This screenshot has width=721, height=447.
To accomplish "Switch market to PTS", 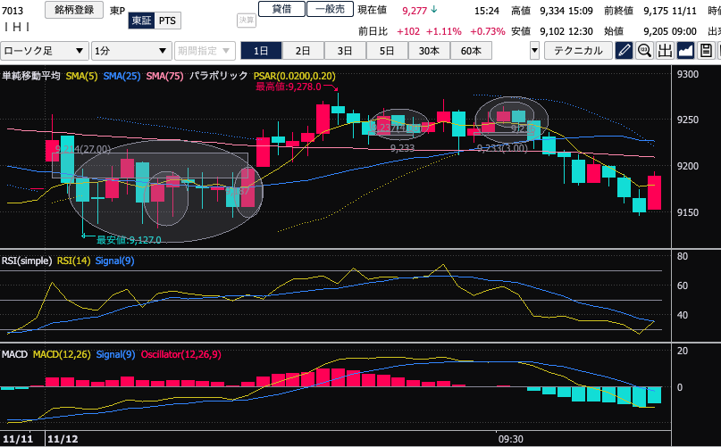I will (167, 21).
